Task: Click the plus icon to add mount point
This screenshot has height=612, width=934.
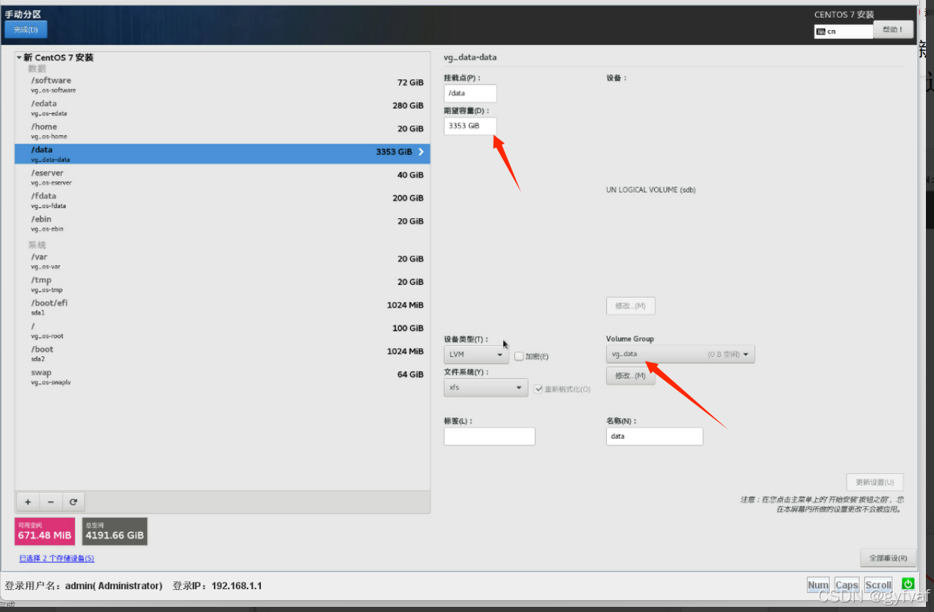Action: 28,502
